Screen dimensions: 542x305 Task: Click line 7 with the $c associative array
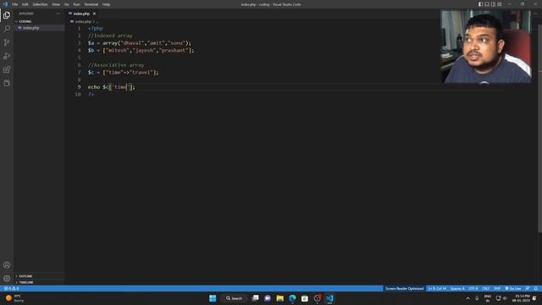(123, 73)
